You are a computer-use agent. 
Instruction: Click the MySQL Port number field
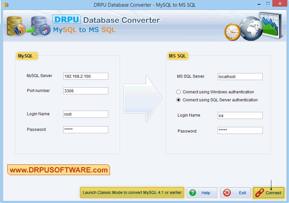tap(85, 91)
